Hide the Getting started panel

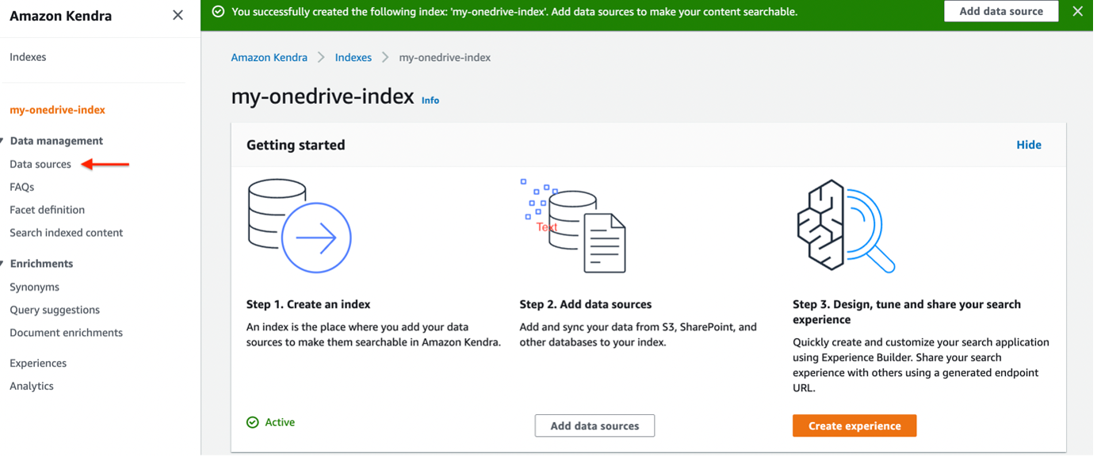pyautogui.click(x=1029, y=145)
